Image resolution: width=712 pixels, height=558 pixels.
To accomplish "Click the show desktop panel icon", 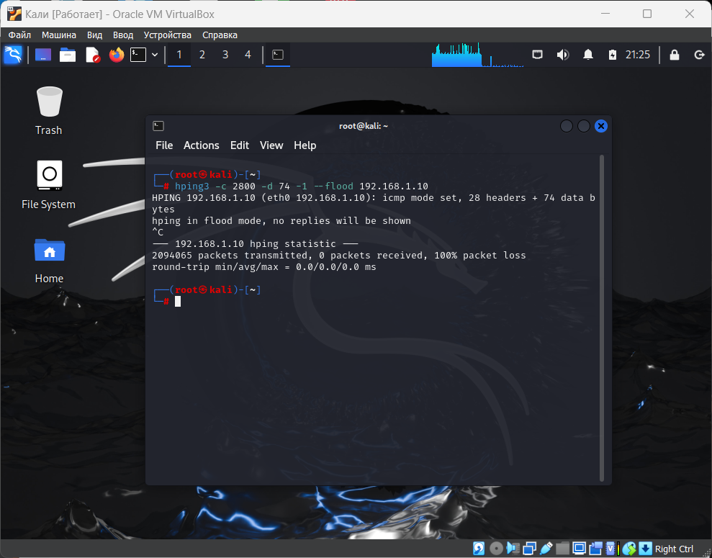I will 43,55.
